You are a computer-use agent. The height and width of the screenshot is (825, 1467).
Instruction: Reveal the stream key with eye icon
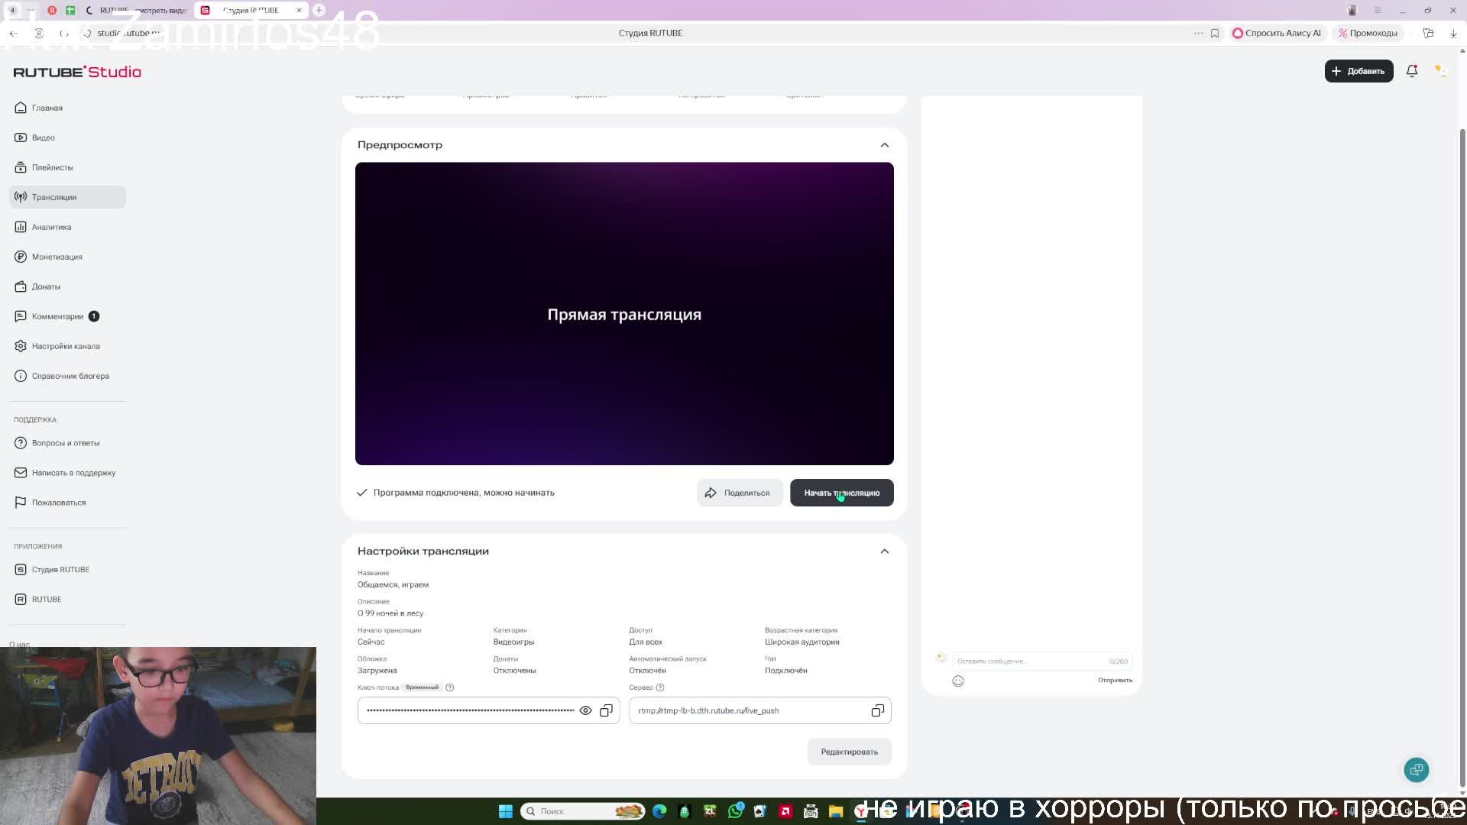(585, 710)
